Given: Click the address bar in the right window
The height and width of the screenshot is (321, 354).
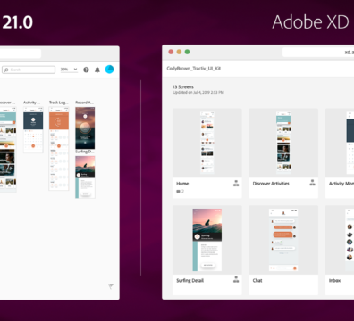Looking at the screenshot, I should click(318, 52).
